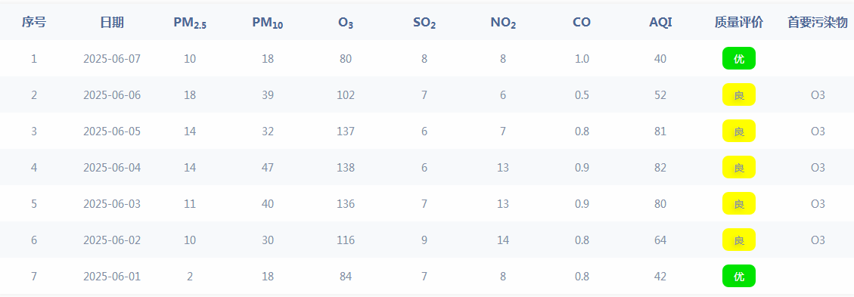
Task: Select the O3 column header
Action: [x=346, y=23]
